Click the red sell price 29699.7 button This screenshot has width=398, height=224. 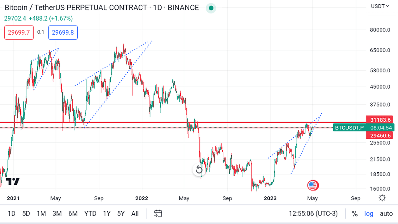(x=19, y=33)
